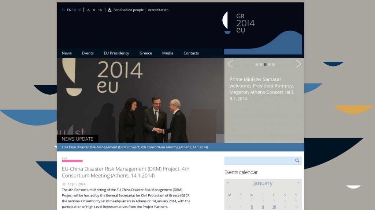Select the fifth slideshow indicator dot
This screenshot has width=375, height=210.
point(273,65)
